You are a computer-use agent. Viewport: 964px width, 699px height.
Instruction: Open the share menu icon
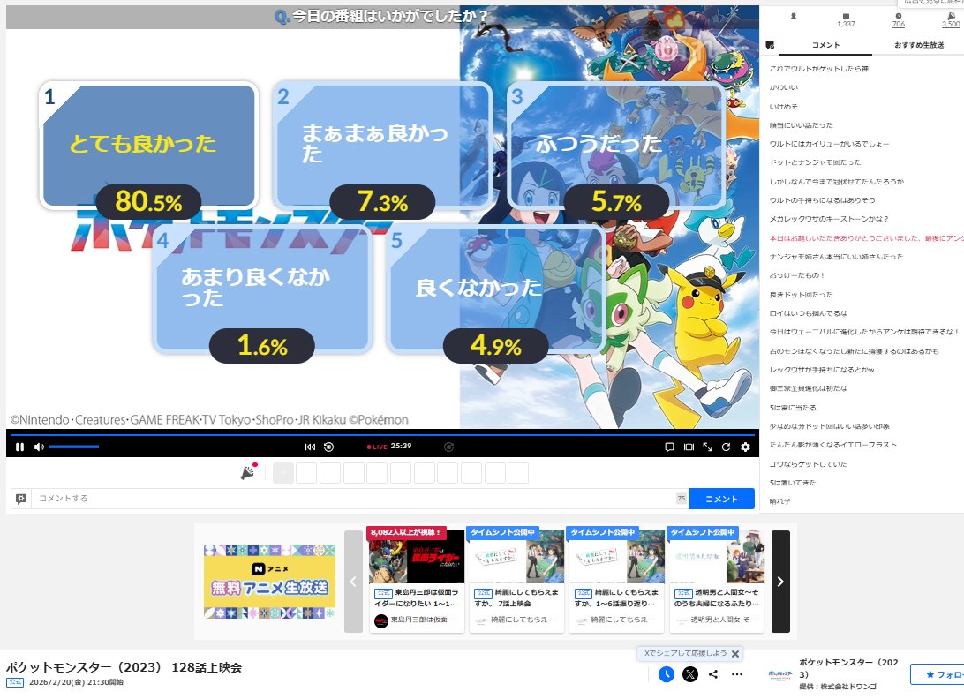(x=713, y=674)
